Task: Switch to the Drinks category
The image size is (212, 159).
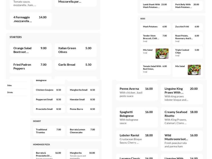Action: click(10, 92)
